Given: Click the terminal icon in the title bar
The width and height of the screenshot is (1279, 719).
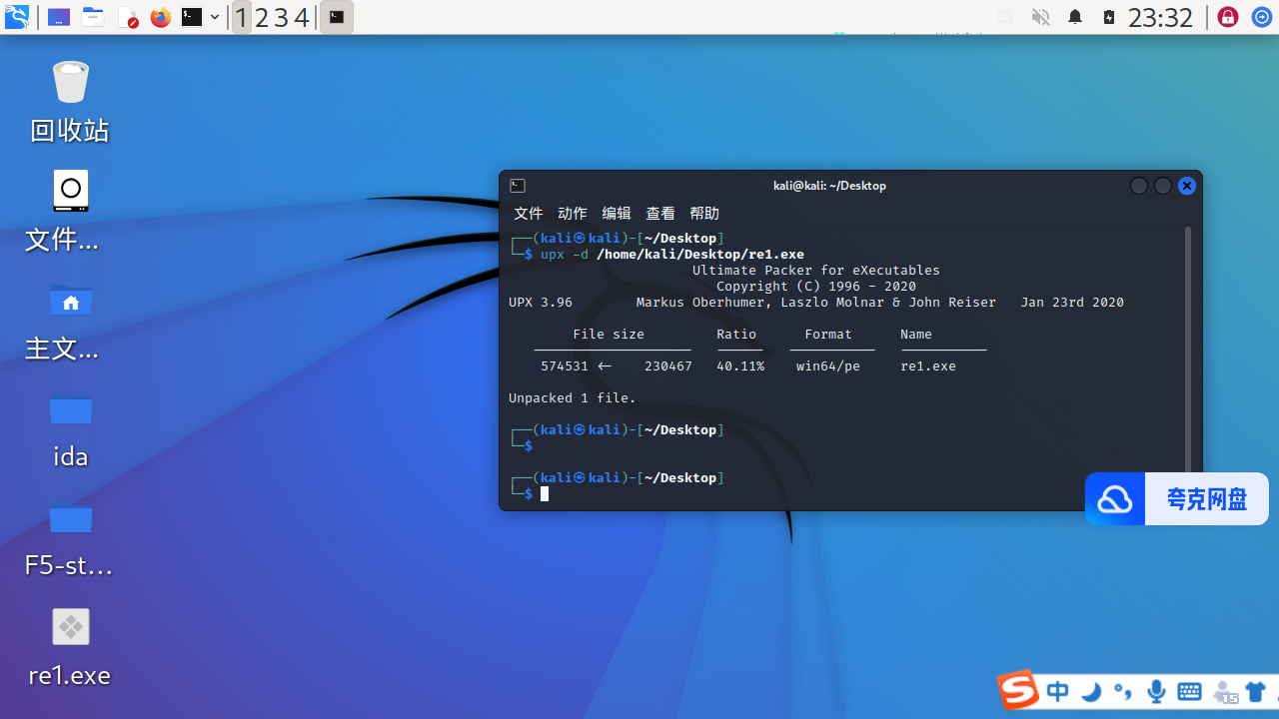Looking at the screenshot, I should (518, 186).
